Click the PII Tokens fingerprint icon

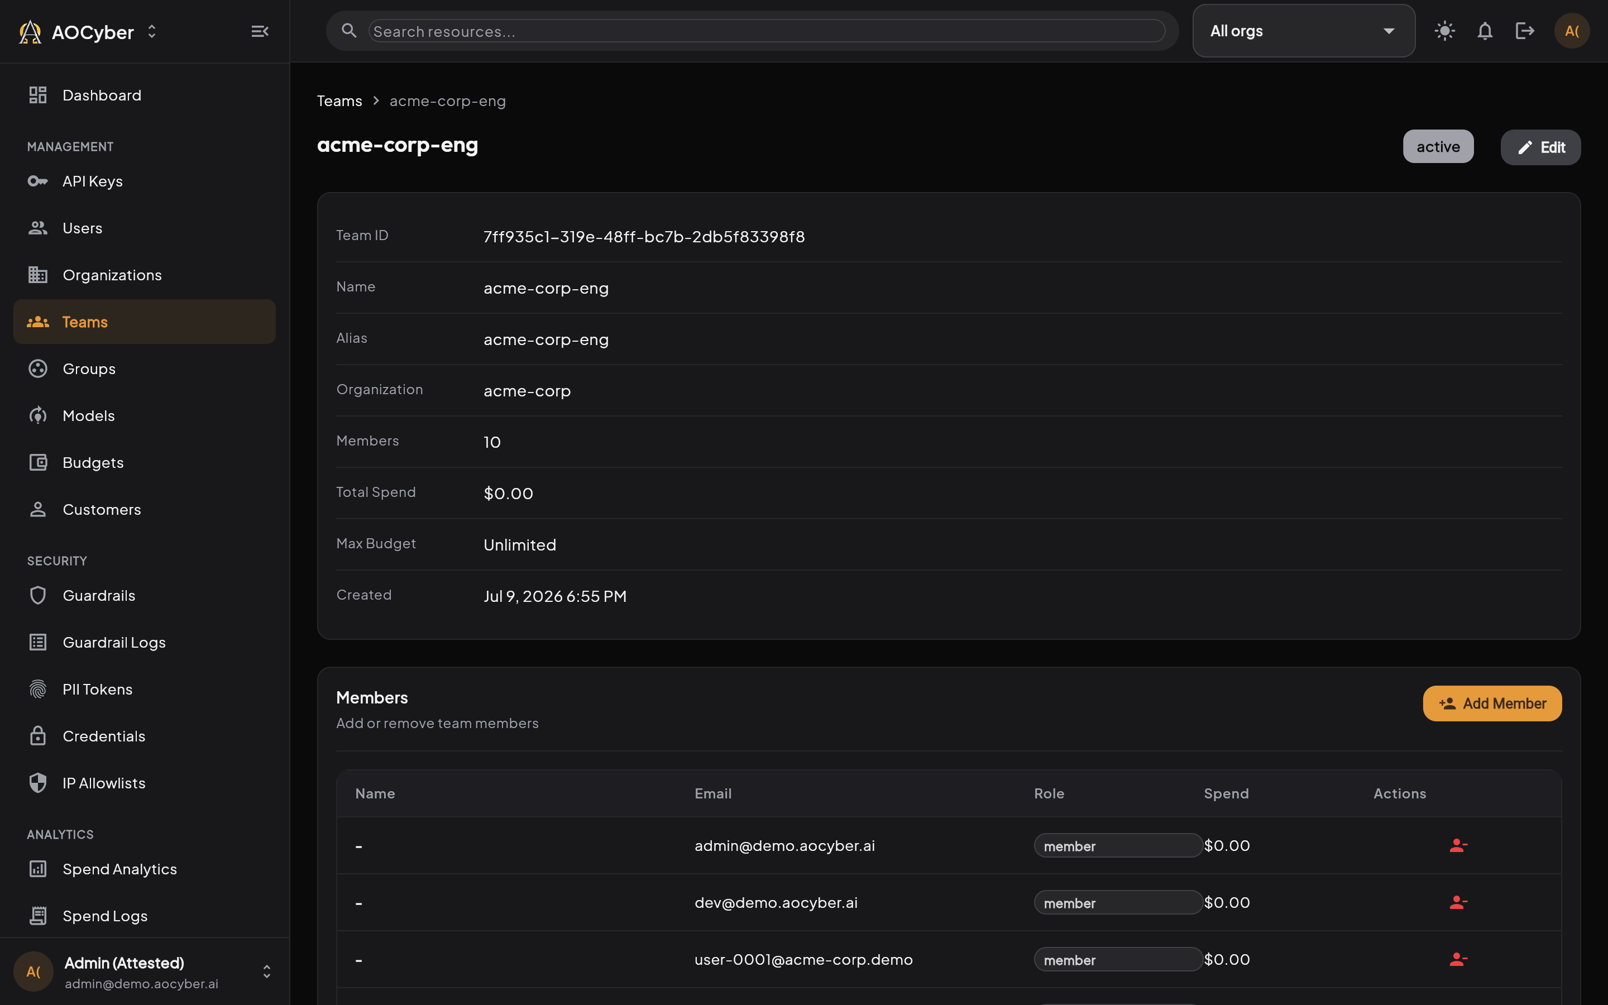coord(38,690)
